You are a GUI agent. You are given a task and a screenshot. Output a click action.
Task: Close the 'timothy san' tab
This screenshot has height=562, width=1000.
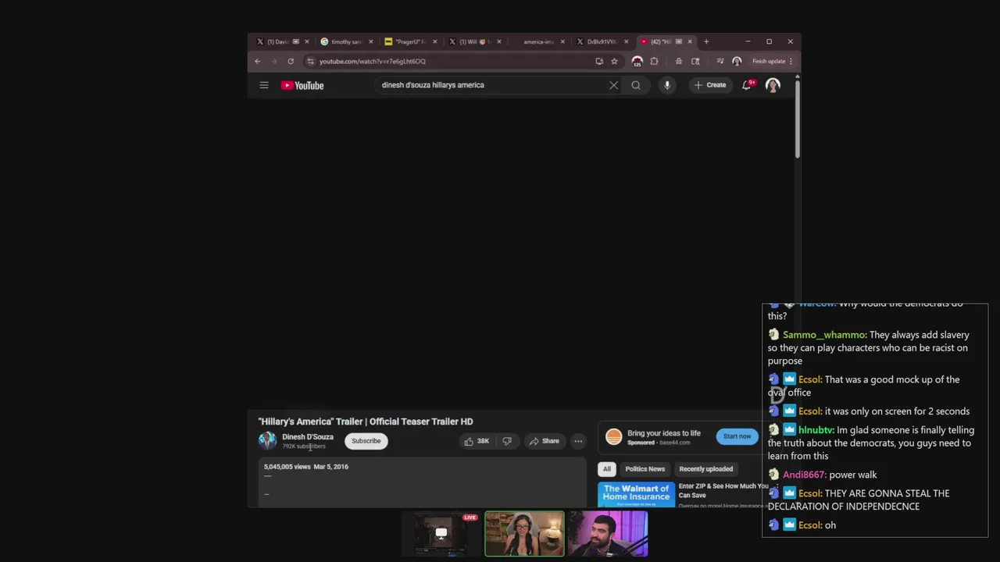pyautogui.click(x=370, y=41)
